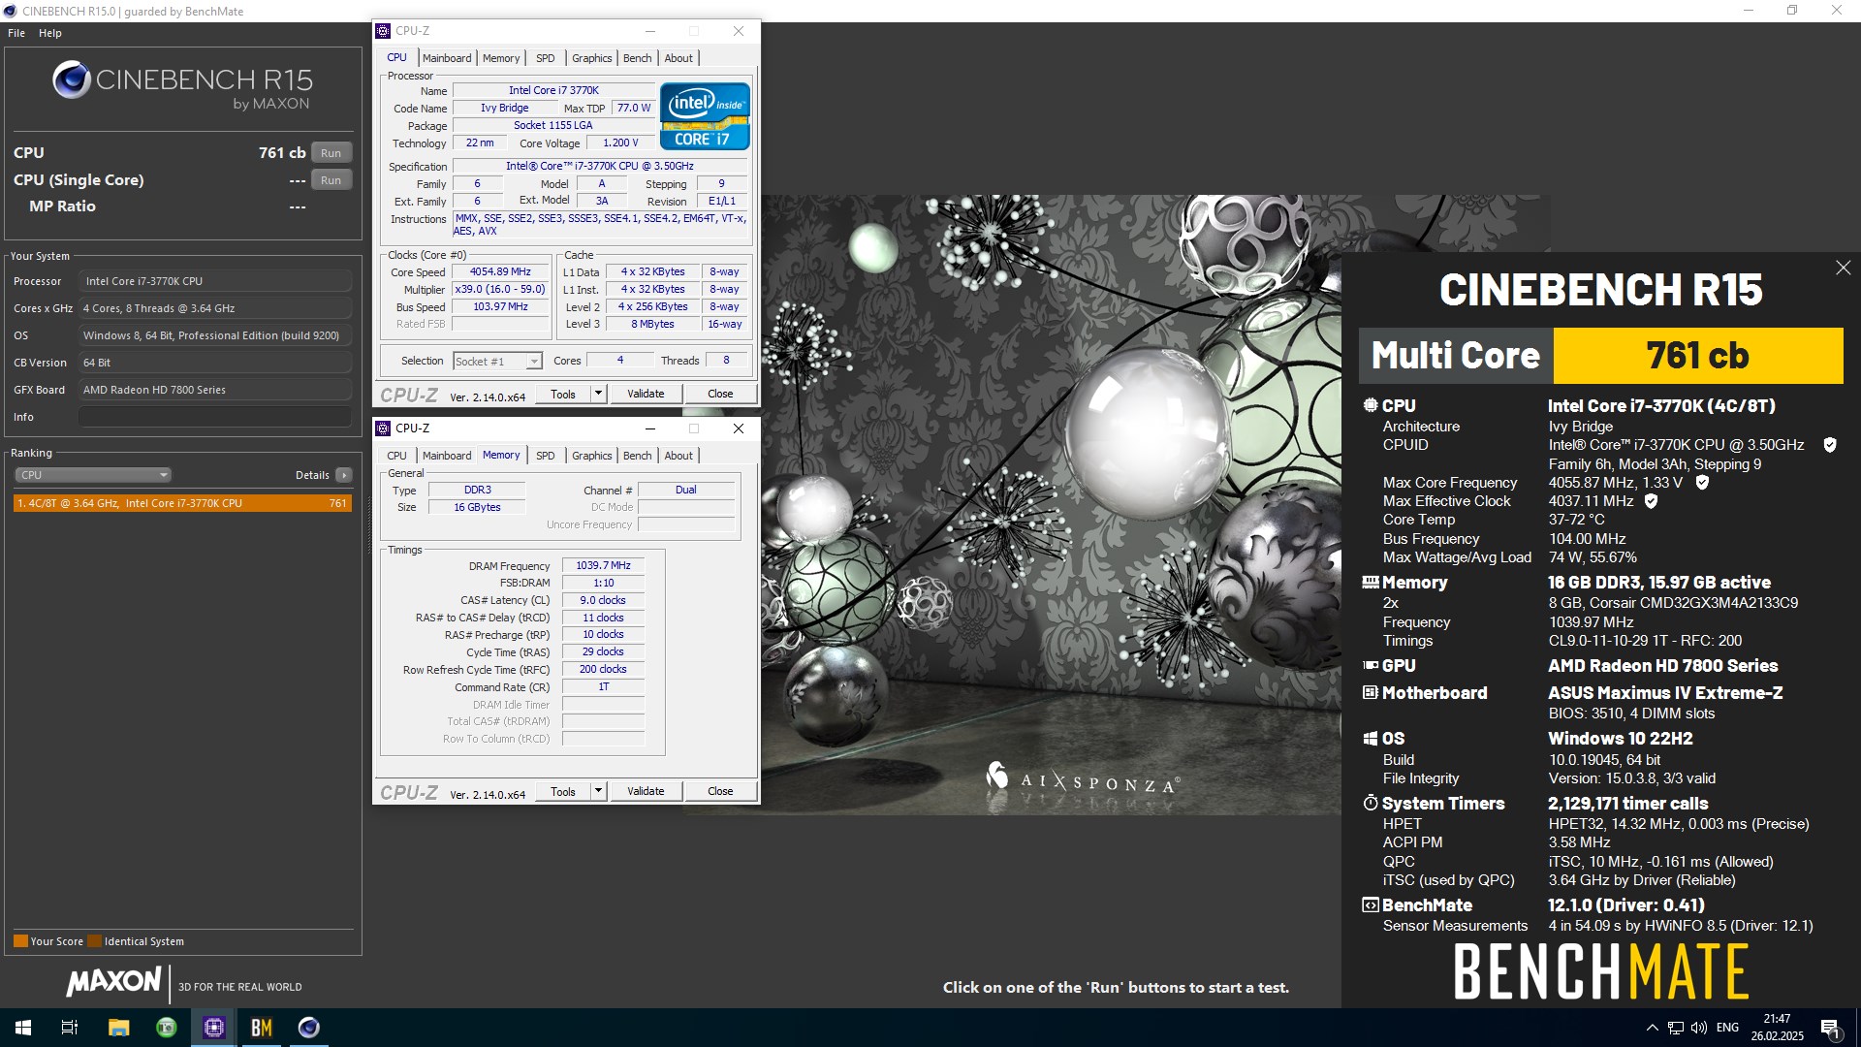Open BenchMate taskbar icon
Image resolution: width=1861 pixels, height=1047 pixels.
click(262, 1028)
